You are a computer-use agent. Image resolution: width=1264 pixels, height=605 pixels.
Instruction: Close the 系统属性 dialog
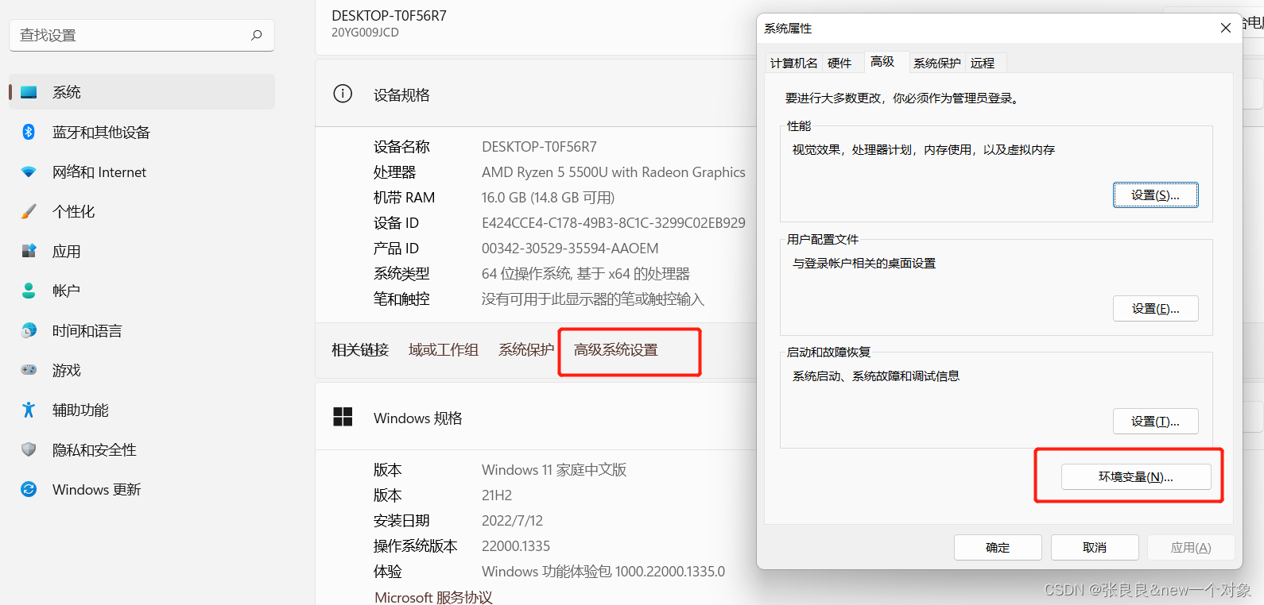click(x=1226, y=28)
